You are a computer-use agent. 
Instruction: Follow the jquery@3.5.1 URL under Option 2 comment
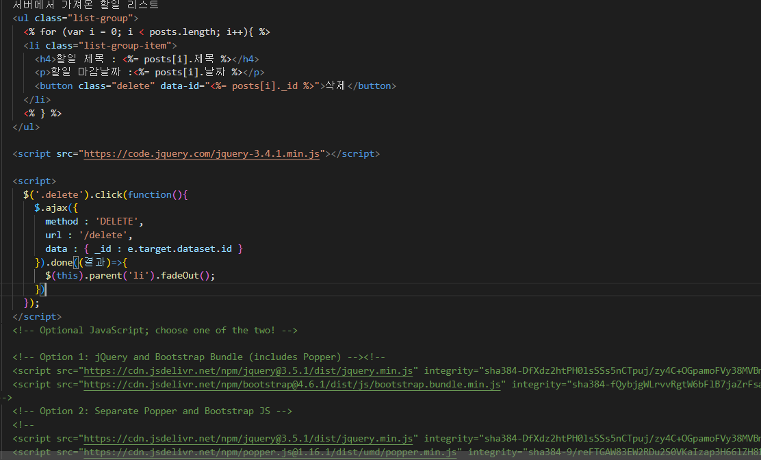pyautogui.click(x=248, y=439)
